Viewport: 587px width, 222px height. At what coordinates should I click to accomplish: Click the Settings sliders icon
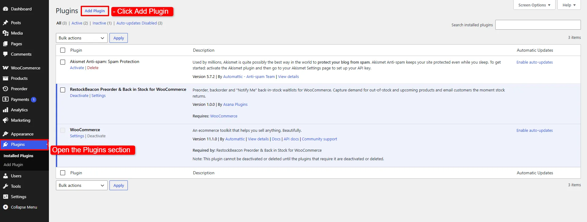[6, 197]
